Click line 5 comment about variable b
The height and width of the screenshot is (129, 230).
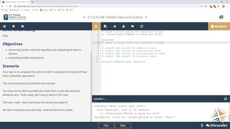point(133,43)
